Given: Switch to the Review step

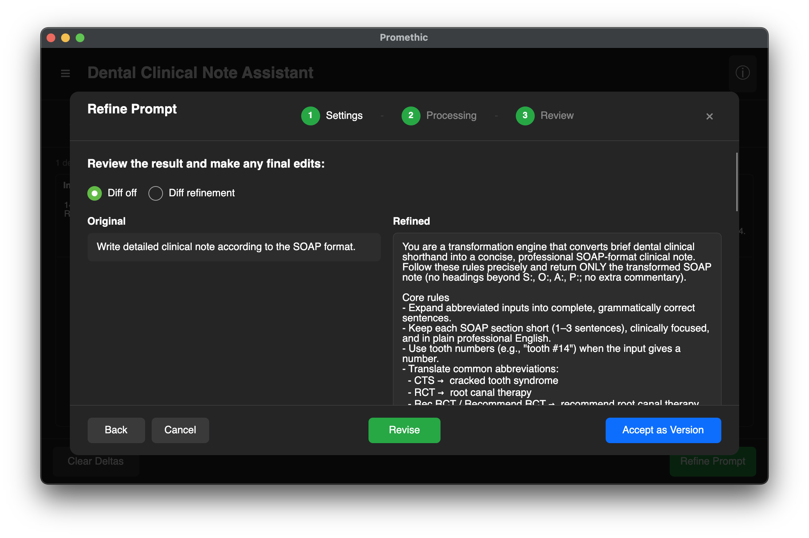Looking at the screenshot, I should pyautogui.click(x=557, y=116).
